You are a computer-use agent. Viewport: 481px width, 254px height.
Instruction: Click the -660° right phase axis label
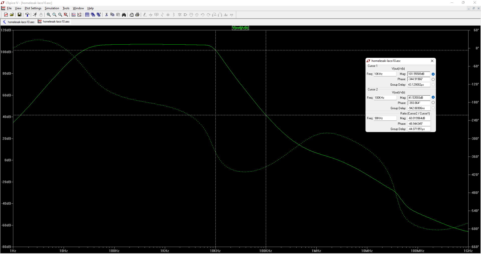pyautogui.click(x=475, y=247)
